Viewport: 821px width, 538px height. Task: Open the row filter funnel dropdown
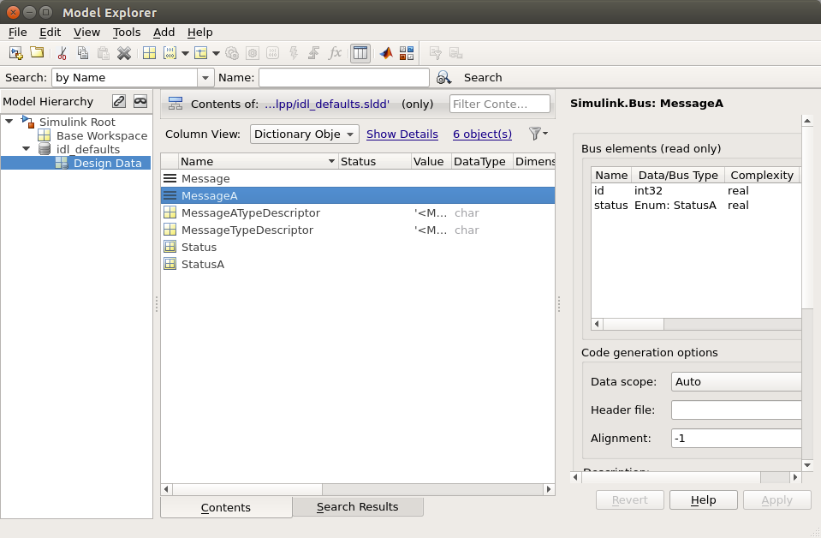tap(538, 134)
